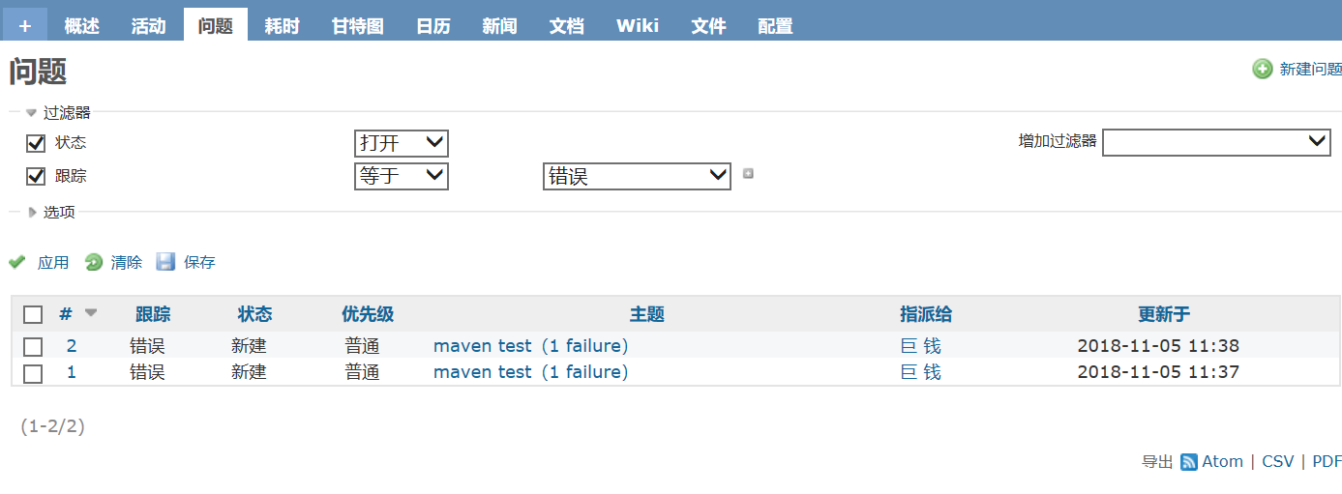This screenshot has height=494, width=1342.
Task: Select all issues with header checkbox
Action: [33, 314]
